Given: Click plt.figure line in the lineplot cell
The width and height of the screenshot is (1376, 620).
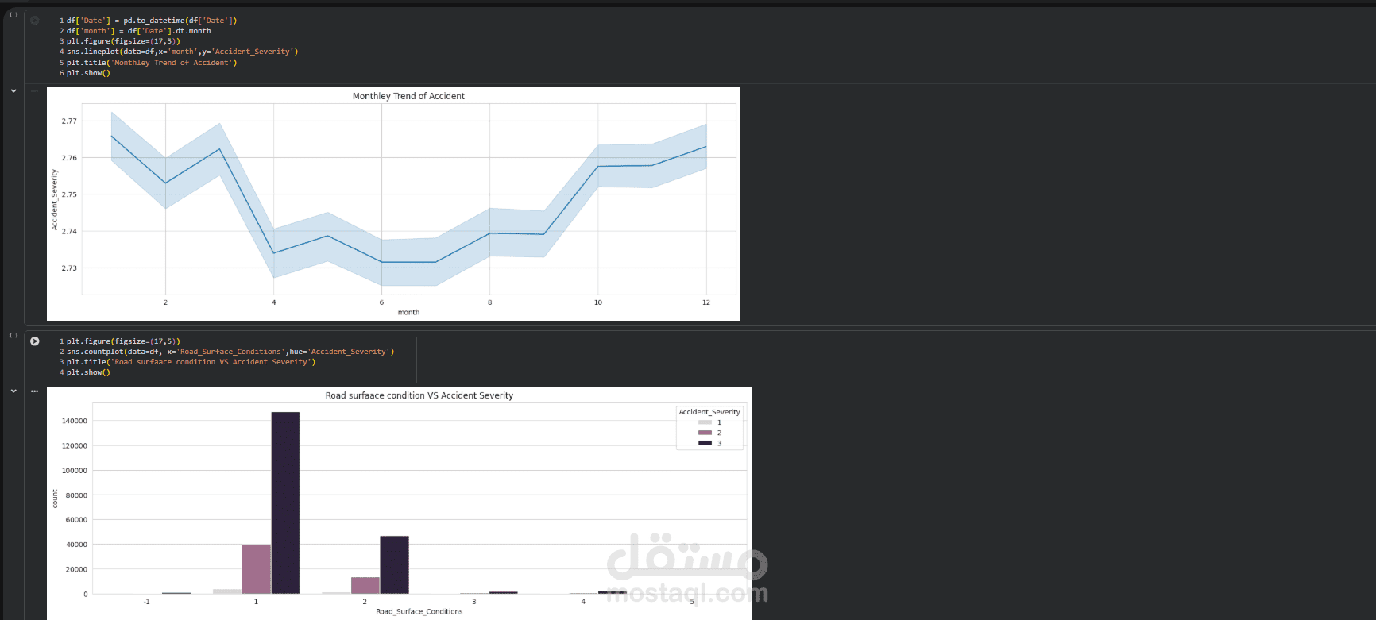Looking at the screenshot, I should click(123, 41).
